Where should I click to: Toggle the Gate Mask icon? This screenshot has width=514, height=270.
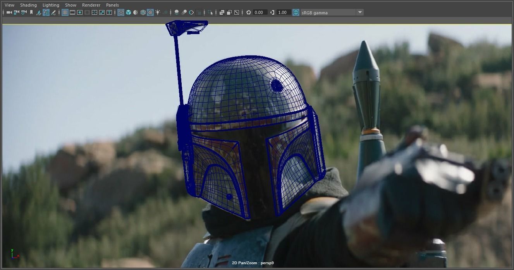(x=87, y=12)
